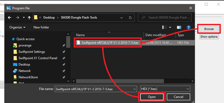Unpin prorange via its pin icon
Screen dimensions: 224x103
point(64,45)
